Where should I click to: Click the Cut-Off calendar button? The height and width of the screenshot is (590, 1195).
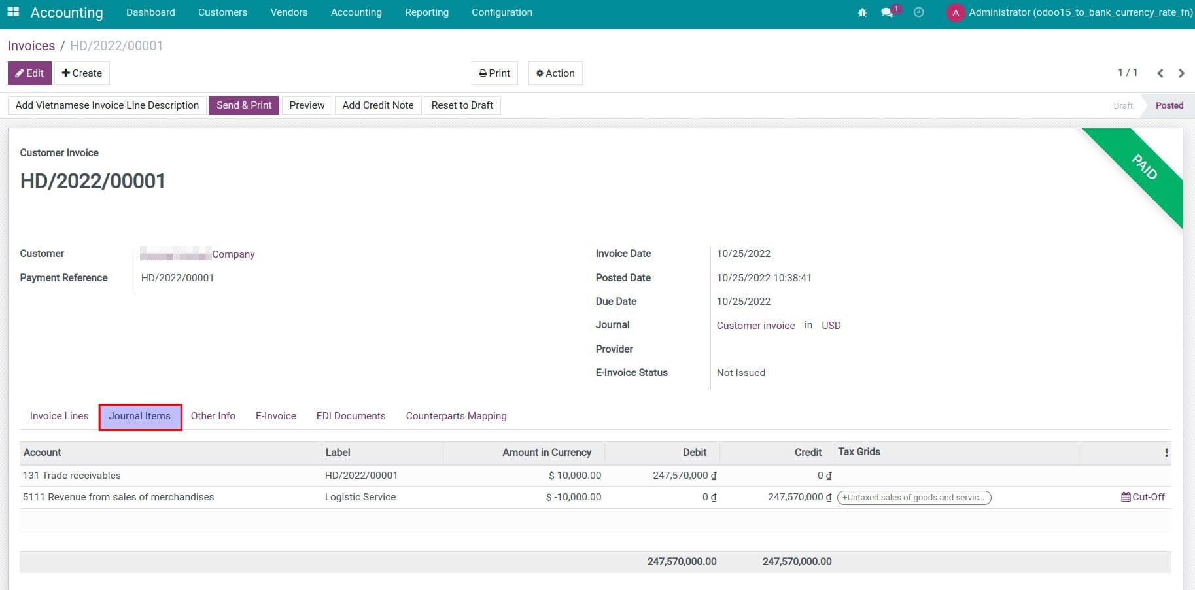pyautogui.click(x=1143, y=497)
